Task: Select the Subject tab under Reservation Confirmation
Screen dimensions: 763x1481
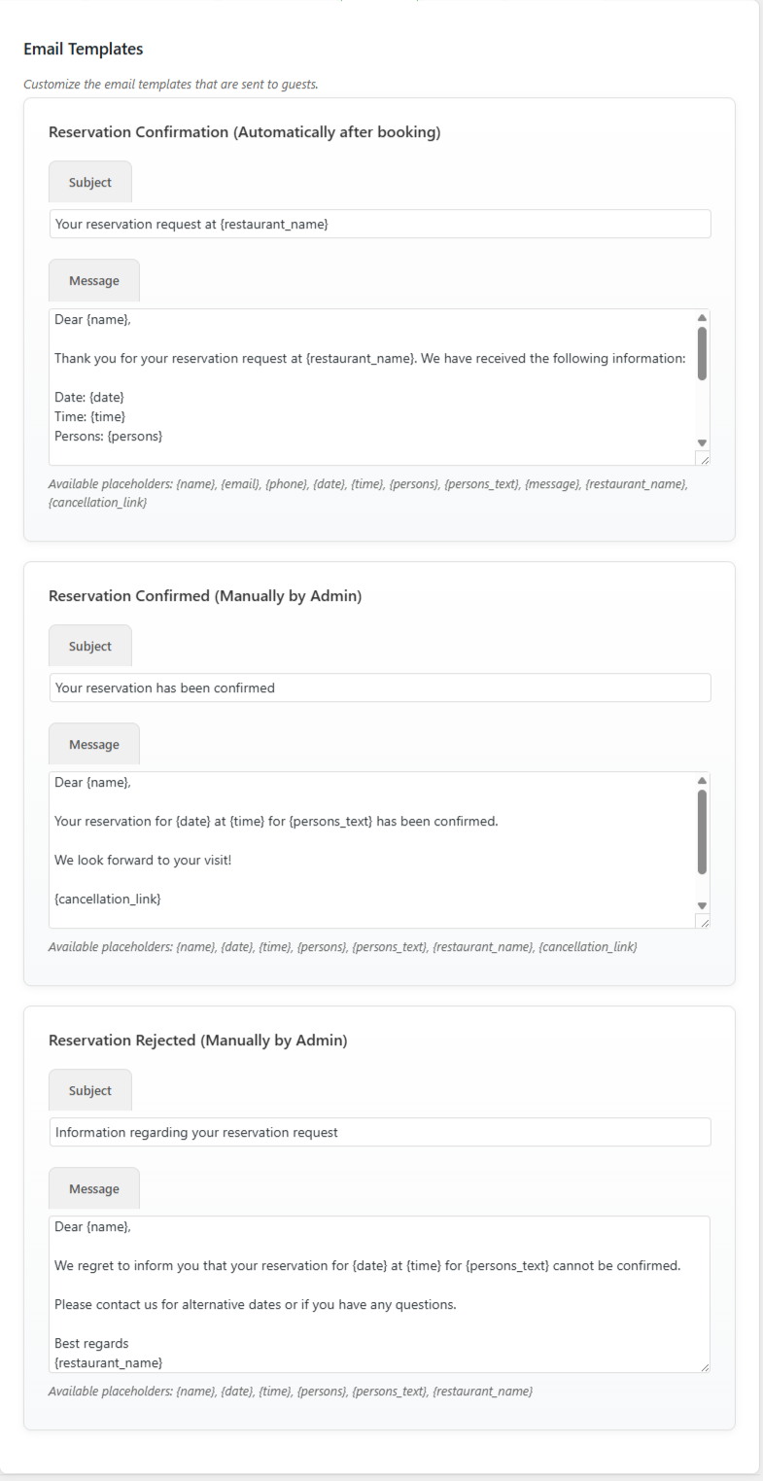Action: click(89, 182)
